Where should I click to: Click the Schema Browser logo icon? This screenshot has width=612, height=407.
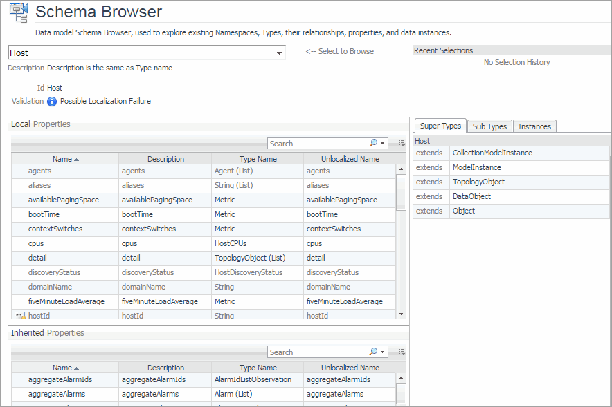point(19,12)
